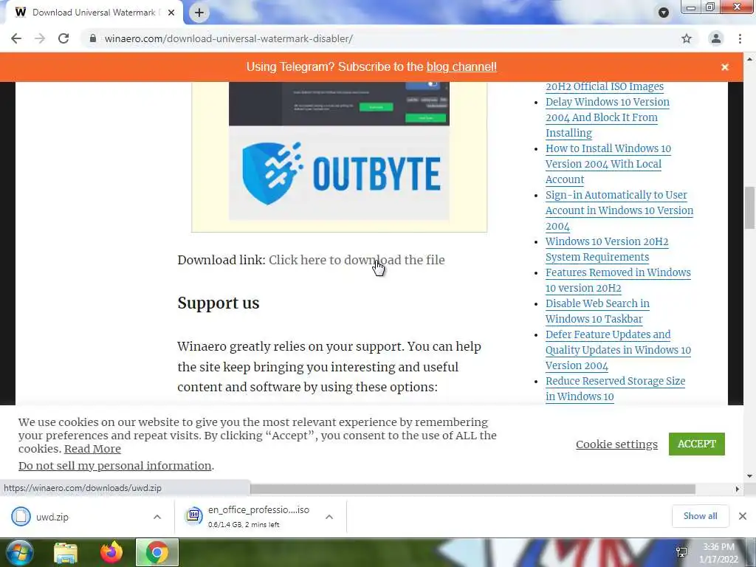Viewport: 756px width, 567px height.
Task: Show all downloads
Action: pos(700,516)
